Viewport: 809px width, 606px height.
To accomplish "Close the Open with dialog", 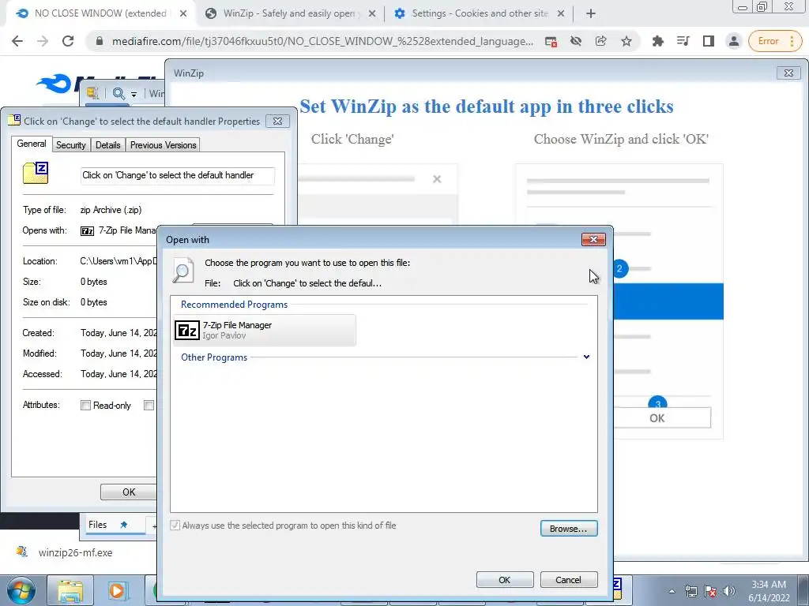I will pyautogui.click(x=593, y=240).
